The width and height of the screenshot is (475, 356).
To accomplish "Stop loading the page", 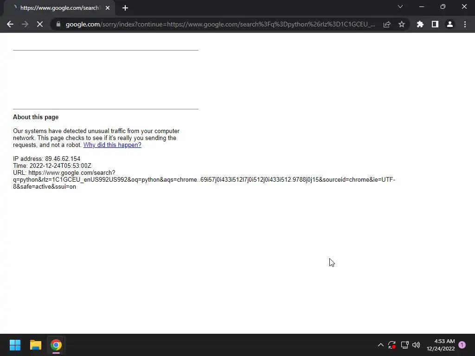I will point(40,24).
